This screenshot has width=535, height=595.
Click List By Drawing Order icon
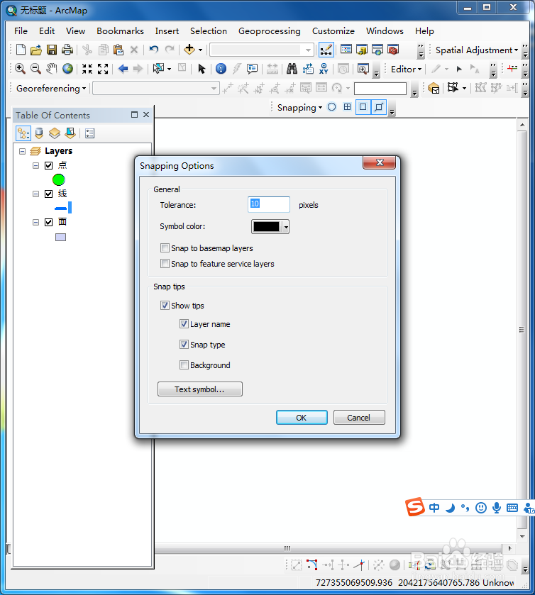click(23, 133)
